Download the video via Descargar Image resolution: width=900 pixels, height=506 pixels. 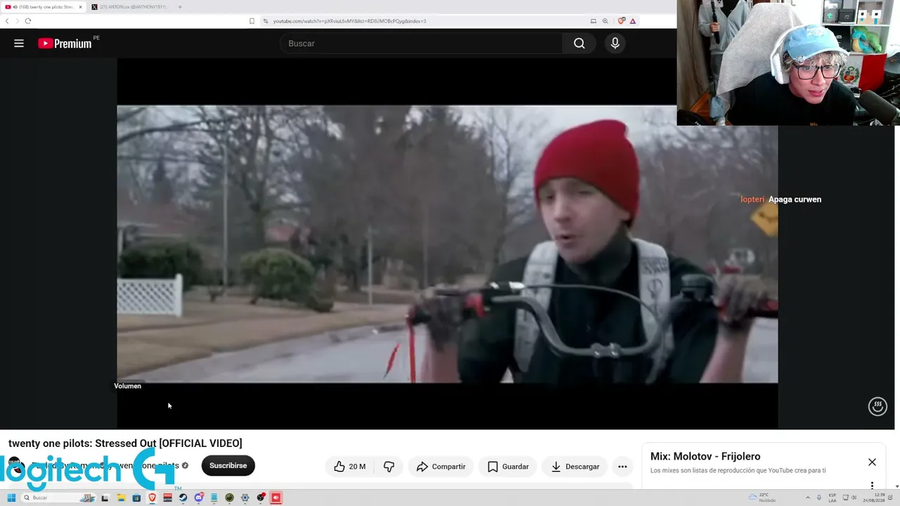(575, 466)
